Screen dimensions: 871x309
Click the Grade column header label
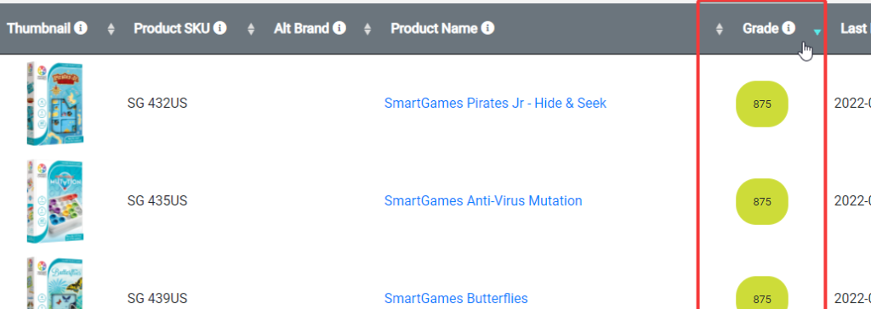point(760,28)
